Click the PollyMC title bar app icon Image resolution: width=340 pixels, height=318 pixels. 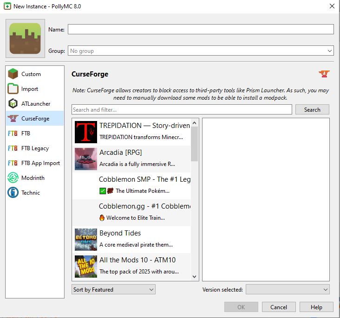(x=7, y=6)
